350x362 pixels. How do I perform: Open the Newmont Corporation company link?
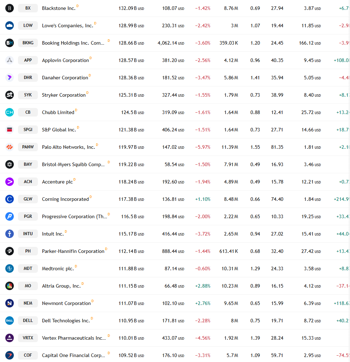pos(66,303)
